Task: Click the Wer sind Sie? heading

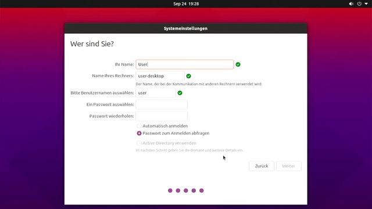Action: (92, 44)
